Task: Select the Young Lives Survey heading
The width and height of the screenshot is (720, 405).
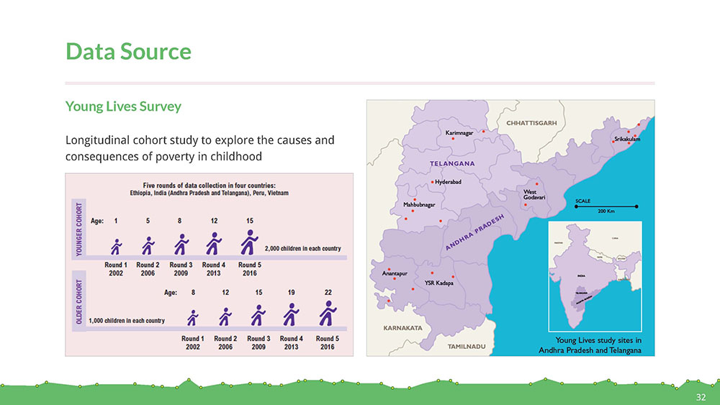Action: coord(123,106)
